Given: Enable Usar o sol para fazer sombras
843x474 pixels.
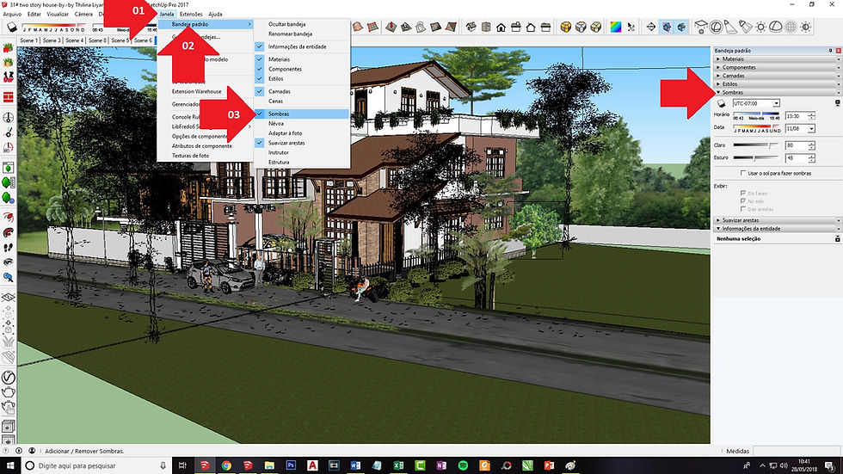Looking at the screenshot, I should point(743,173).
